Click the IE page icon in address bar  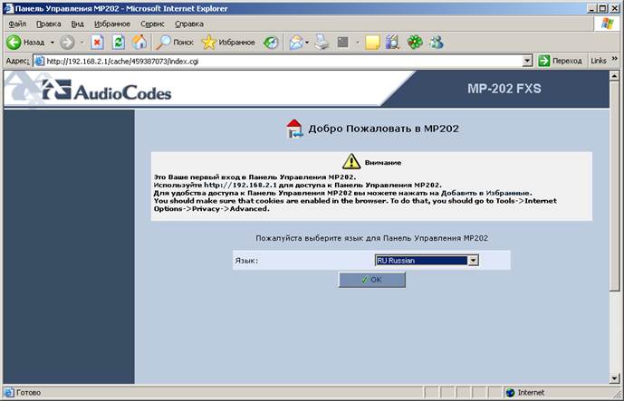pyautogui.click(x=40, y=62)
